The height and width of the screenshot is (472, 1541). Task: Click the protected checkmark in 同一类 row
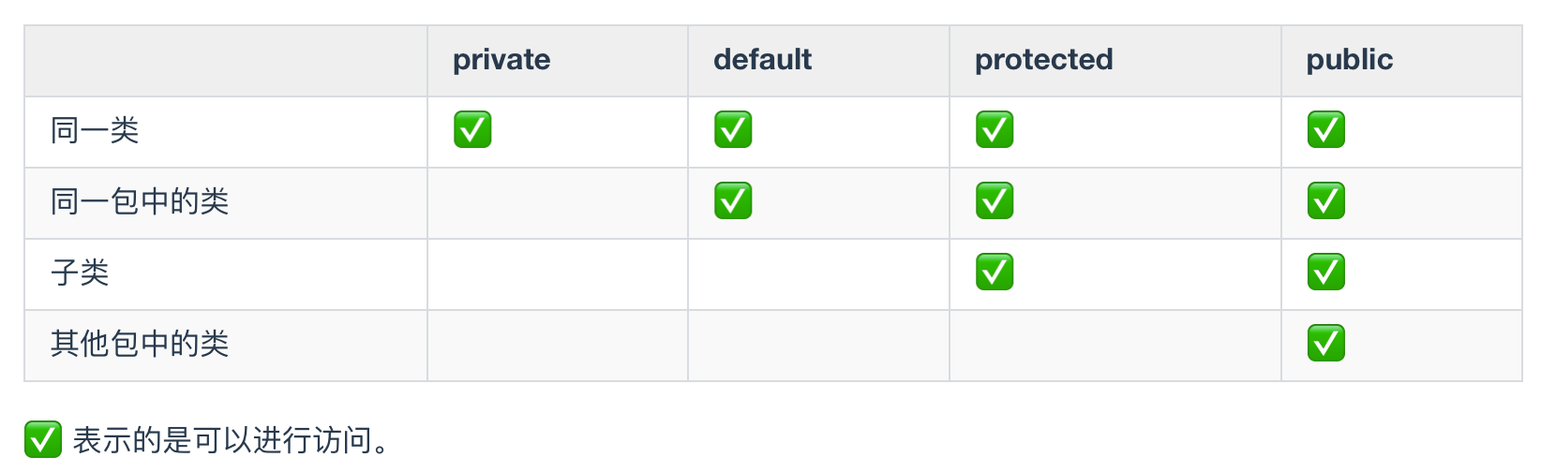(x=995, y=130)
